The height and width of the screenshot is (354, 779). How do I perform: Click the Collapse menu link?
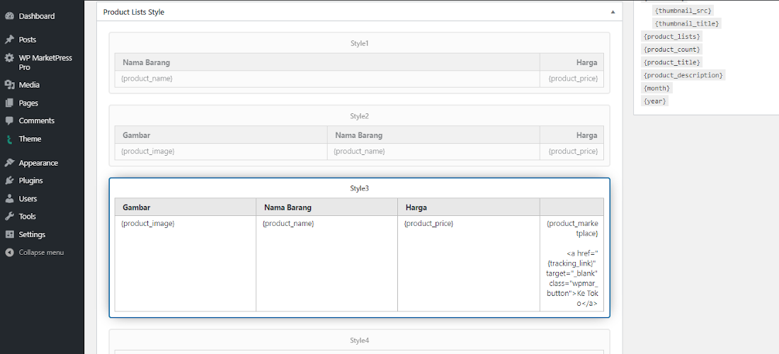41,252
